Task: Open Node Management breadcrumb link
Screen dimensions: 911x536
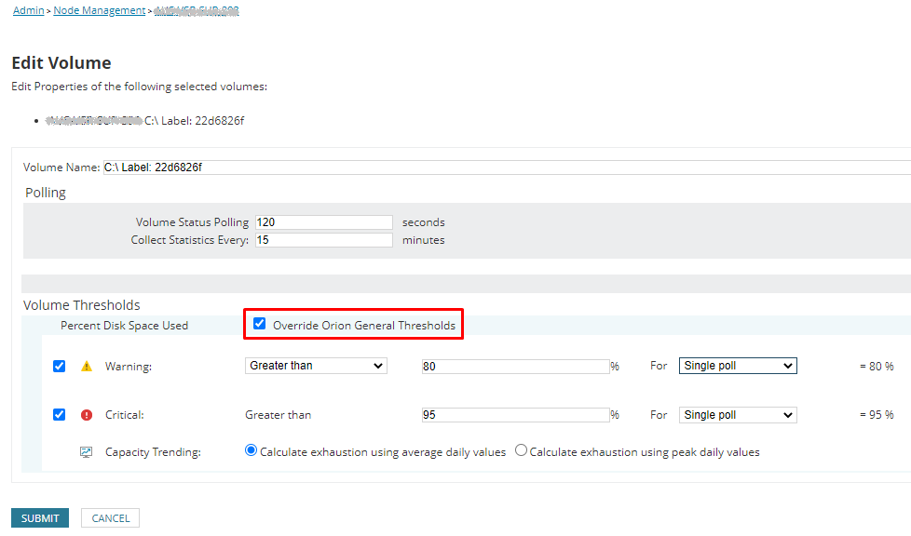Action: 100,10
